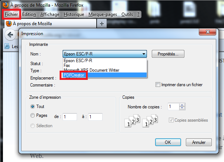Increase number of copies with up arrow
This screenshot has height=162, width=224.
point(182,105)
